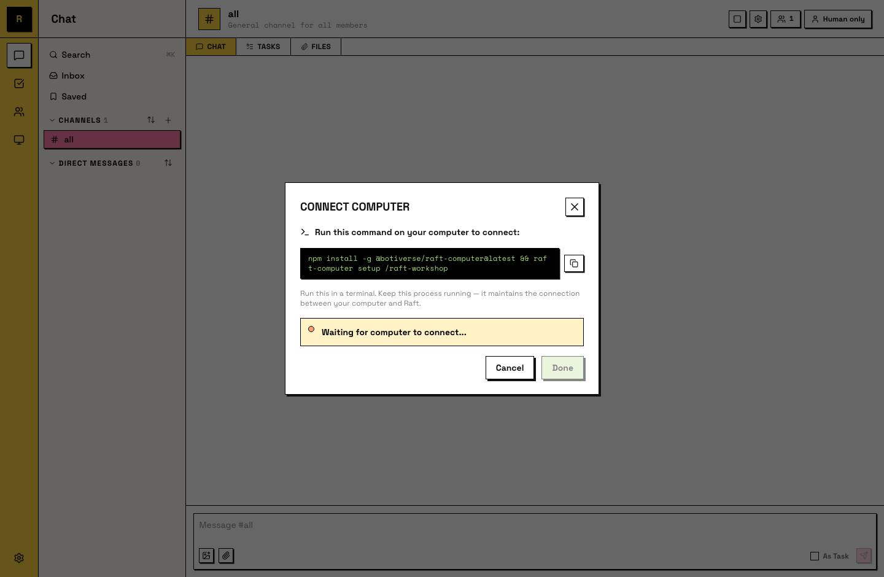Click the Done button
Screen dimensions: 884x577
pos(562,368)
